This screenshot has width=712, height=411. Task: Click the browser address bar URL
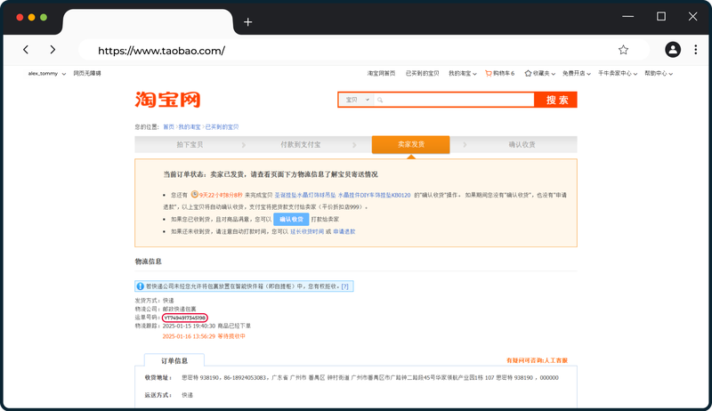(162, 51)
